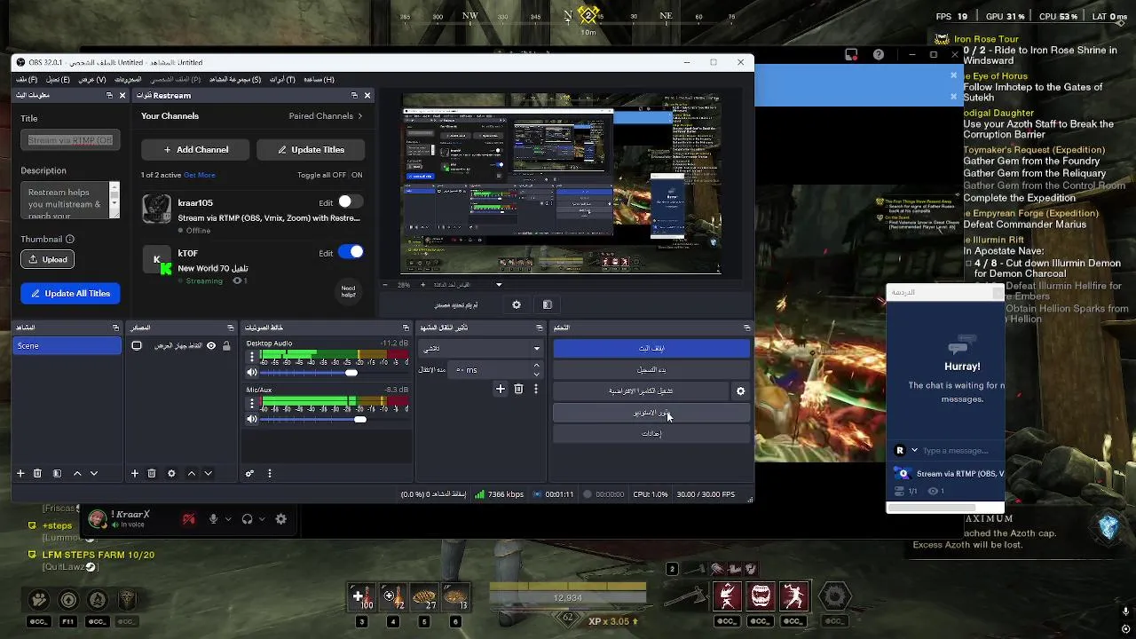The height and width of the screenshot is (639, 1136).
Task: Open Discord headphone options dropdown arrow
Action: click(x=263, y=519)
